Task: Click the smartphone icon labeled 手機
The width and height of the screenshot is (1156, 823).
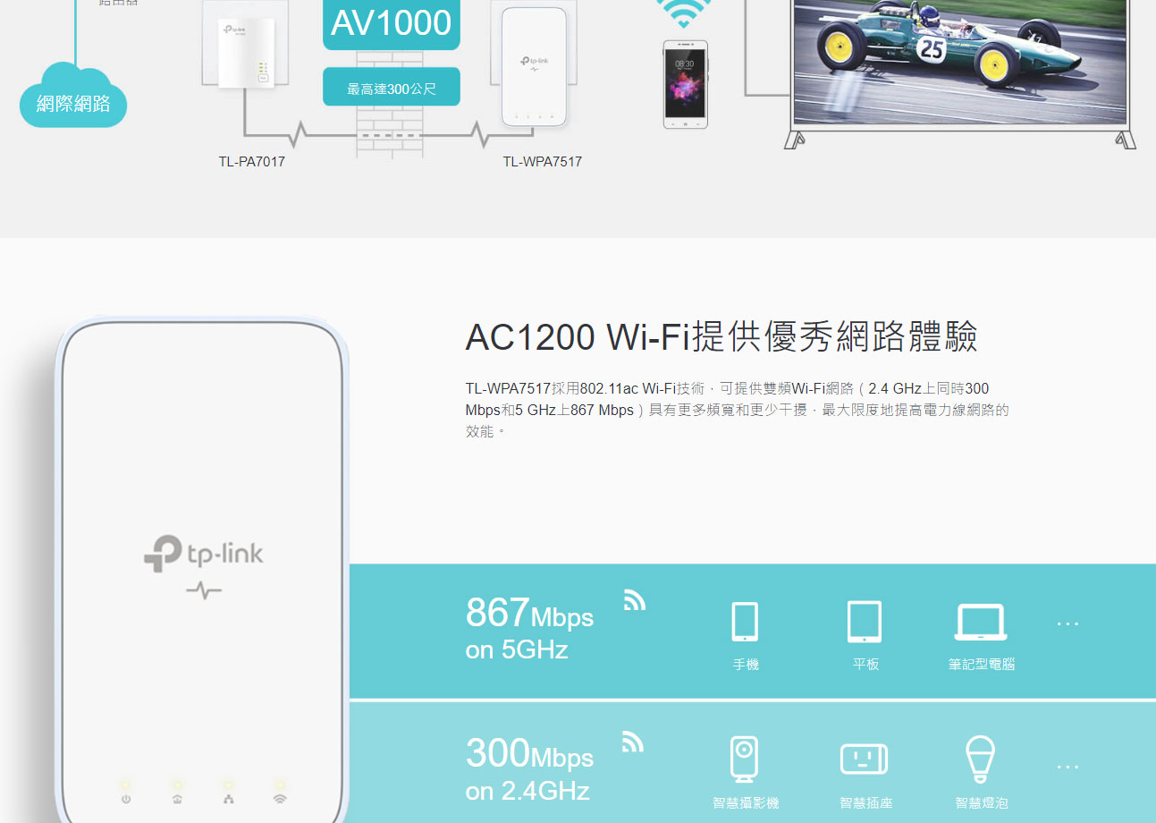Action: point(745,622)
